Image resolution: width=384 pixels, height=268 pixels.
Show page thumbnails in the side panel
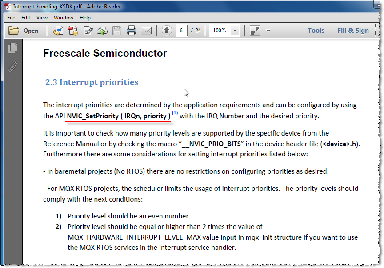12,48
